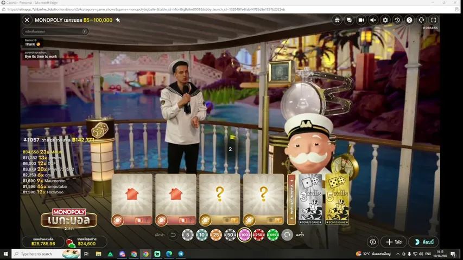Select the red 250 chip
The width and height of the screenshot is (463, 260).
259,235
